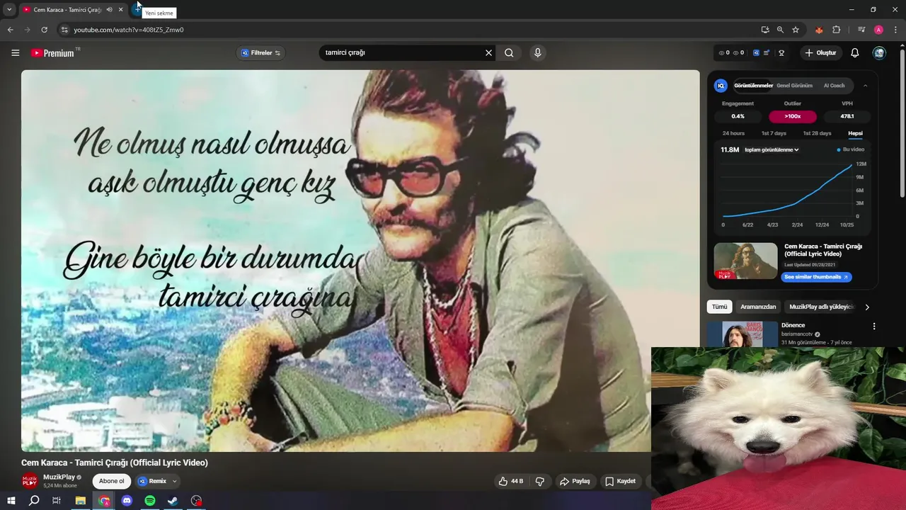Open the MetaMask fox extension
Viewport: 906px width, 510px height.
click(x=819, y=30)
